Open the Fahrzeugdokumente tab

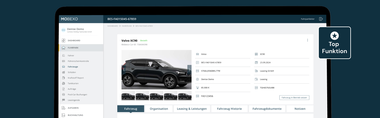pyautogui.click(x=267, y=109)
